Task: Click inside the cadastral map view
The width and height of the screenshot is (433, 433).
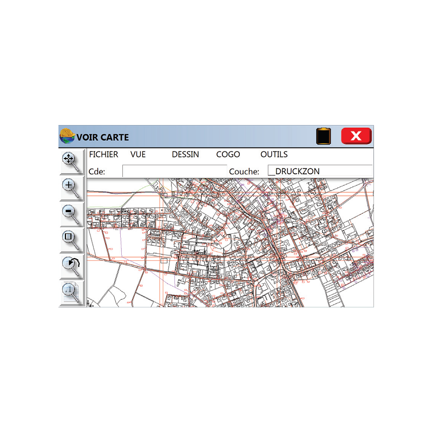Action: point(230,242)
